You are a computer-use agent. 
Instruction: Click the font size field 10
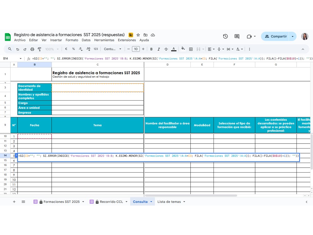coord(136,49)
